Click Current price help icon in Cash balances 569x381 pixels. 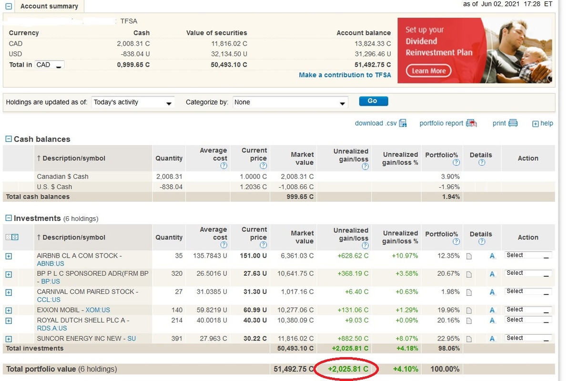(x=263, y=166)
